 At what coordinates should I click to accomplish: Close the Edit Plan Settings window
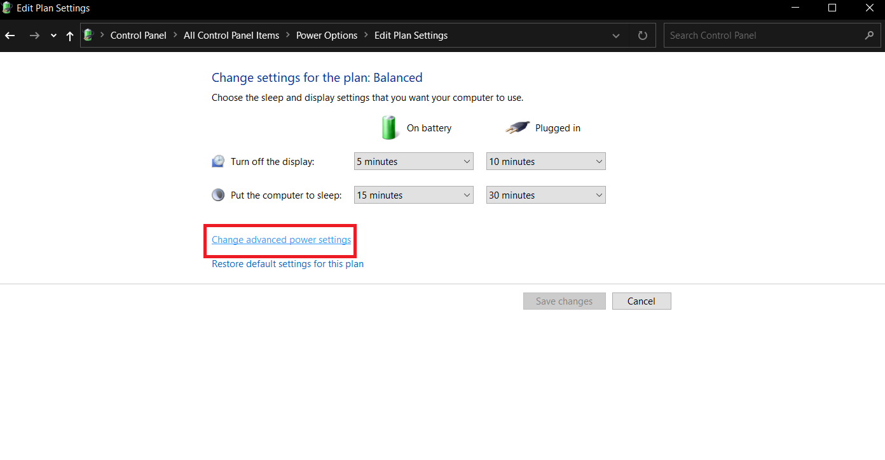click(869, 8)
